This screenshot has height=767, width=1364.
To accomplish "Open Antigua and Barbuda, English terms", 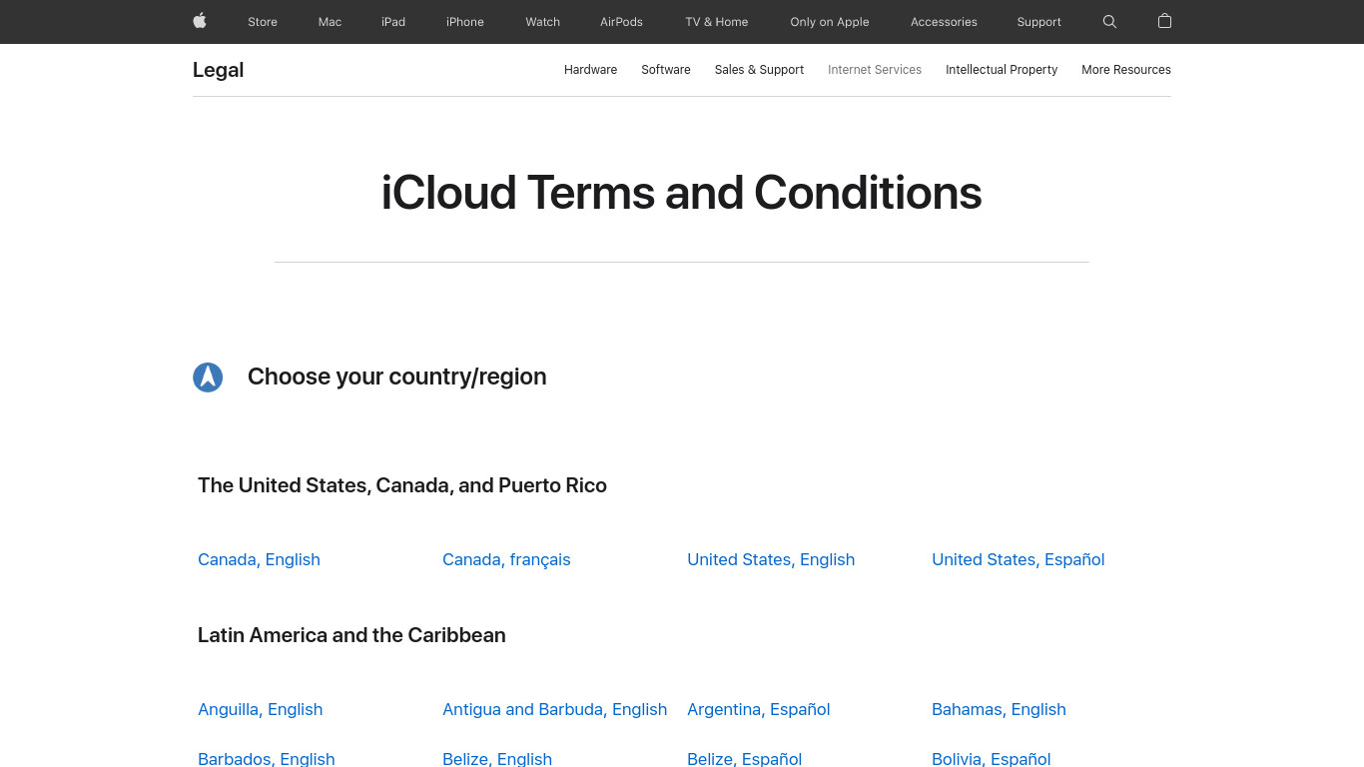I will pos(554,709).
